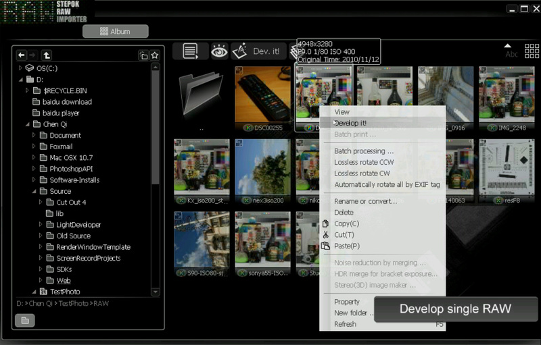Click the Dev. it! toolbar button
The image size is (541, 345).
[x=258, y=51]
